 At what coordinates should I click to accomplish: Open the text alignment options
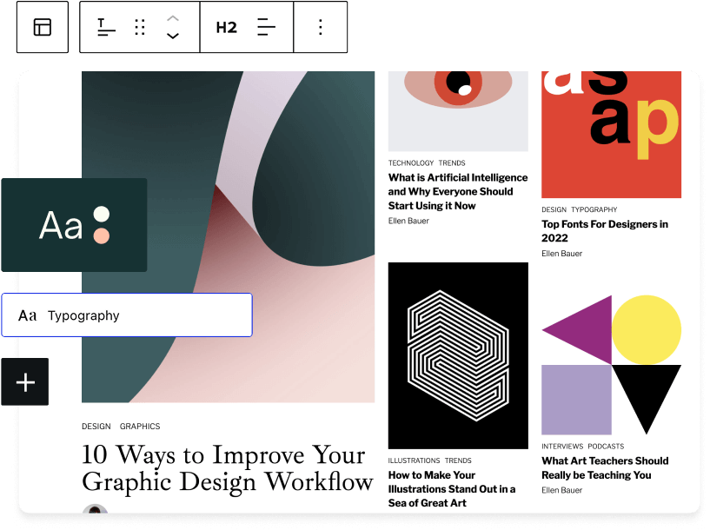[x=266, y=27]
